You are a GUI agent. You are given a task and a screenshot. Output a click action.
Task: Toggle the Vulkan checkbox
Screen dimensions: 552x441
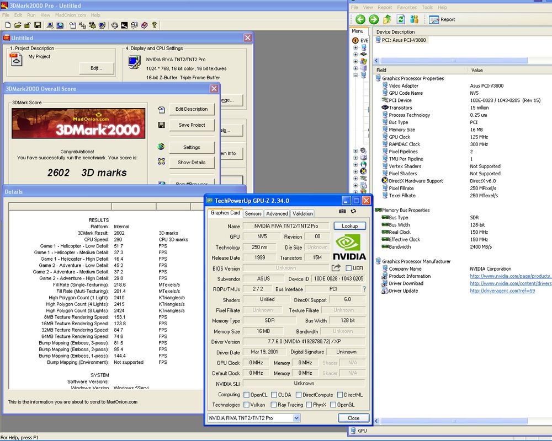[x=247, y=405]
